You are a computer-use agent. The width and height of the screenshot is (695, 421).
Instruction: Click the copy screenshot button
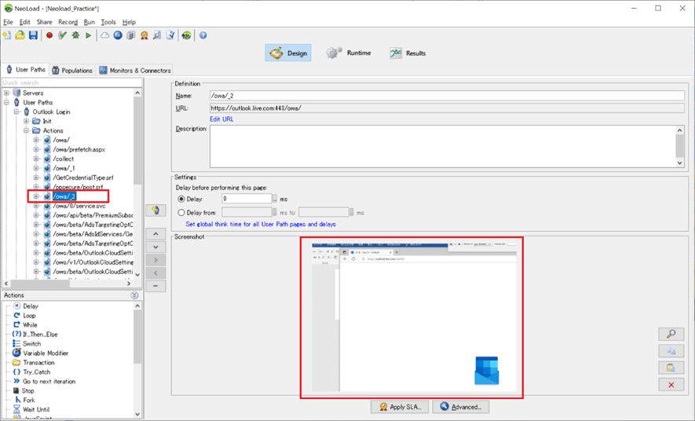(x=671, y=351)
